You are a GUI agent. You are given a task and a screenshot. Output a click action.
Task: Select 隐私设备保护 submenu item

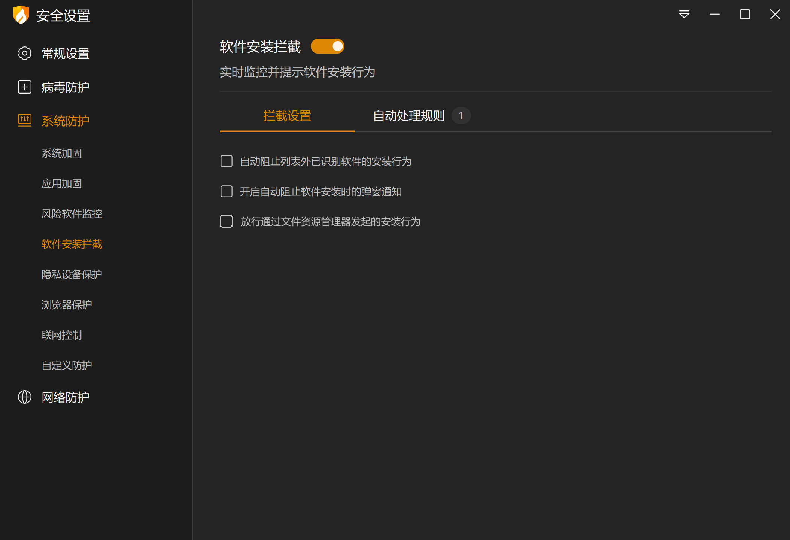coord(72,274)
